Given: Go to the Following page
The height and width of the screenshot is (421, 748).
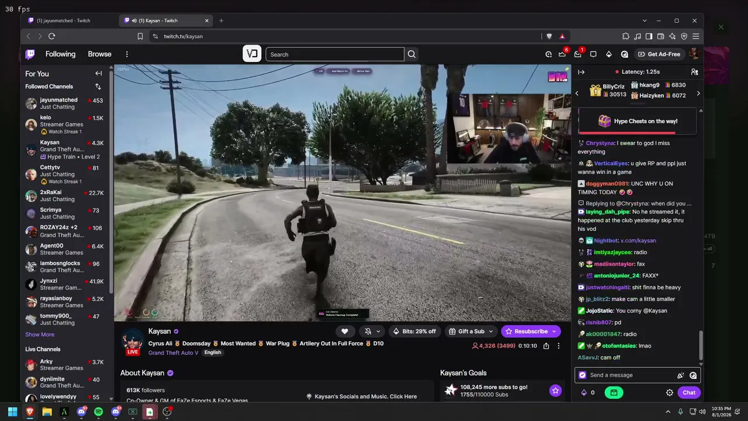Looking at the screenshot, I should tap(60, 54).
